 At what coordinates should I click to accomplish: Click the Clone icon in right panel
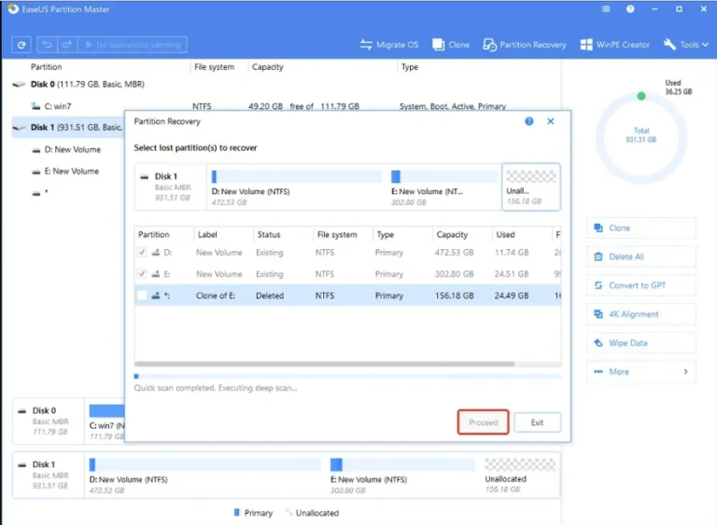[598, 228]
